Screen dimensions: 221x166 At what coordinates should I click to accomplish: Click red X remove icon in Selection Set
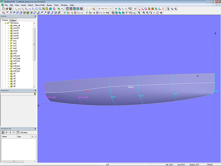click(x=14, y=132)
